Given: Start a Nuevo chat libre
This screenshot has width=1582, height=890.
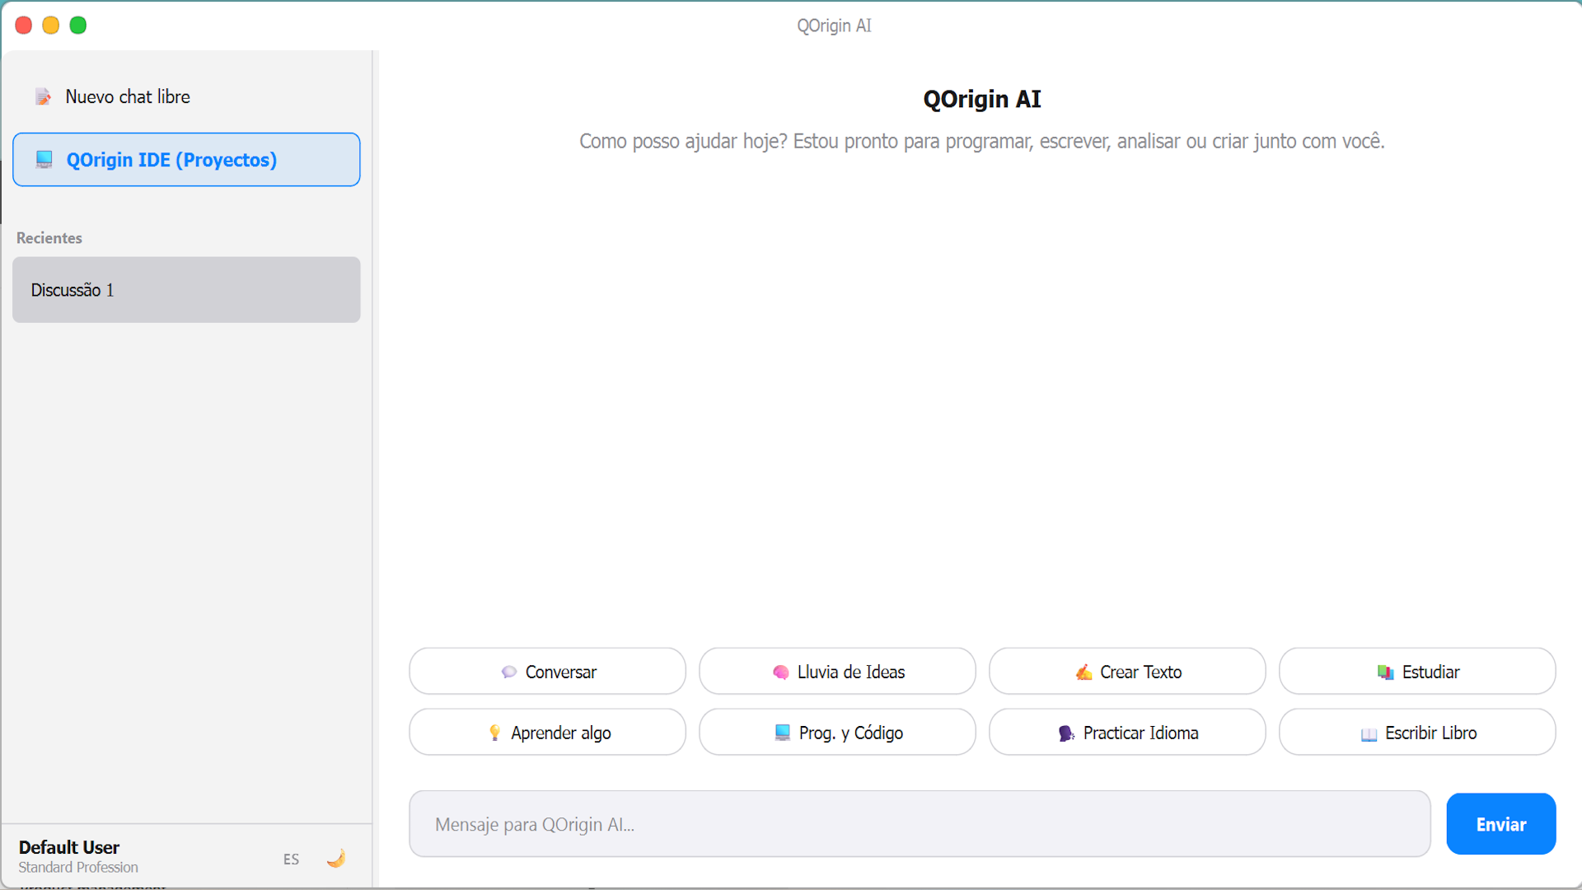Looking at the screenshot, I should (186, 96).
